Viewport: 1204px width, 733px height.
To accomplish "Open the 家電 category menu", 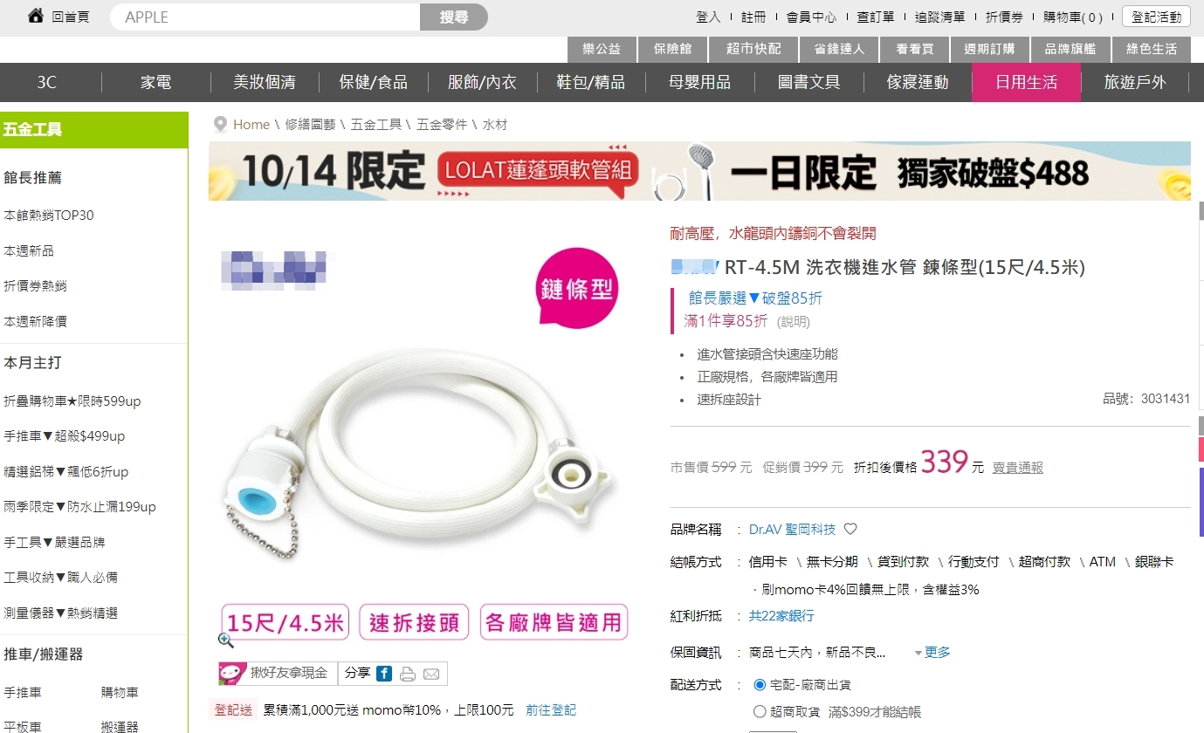I will point(156,82).
